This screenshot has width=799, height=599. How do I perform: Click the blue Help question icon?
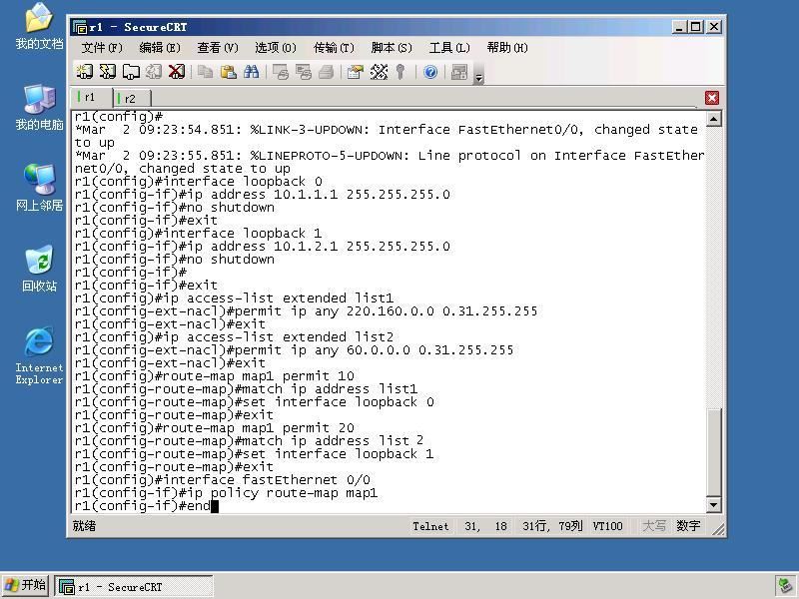click(x=430, y=72)
